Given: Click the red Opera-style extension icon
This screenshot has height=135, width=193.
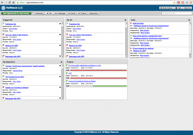Looking at the screenshot, I should (179, 3).
